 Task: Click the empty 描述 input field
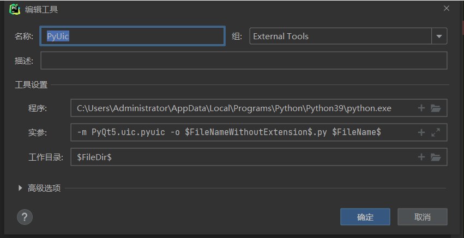(244, 60)
